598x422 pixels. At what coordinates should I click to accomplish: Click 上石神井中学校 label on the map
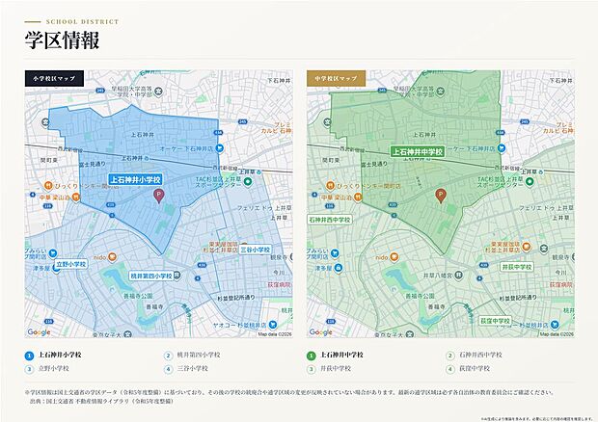[x=418, y=151]
